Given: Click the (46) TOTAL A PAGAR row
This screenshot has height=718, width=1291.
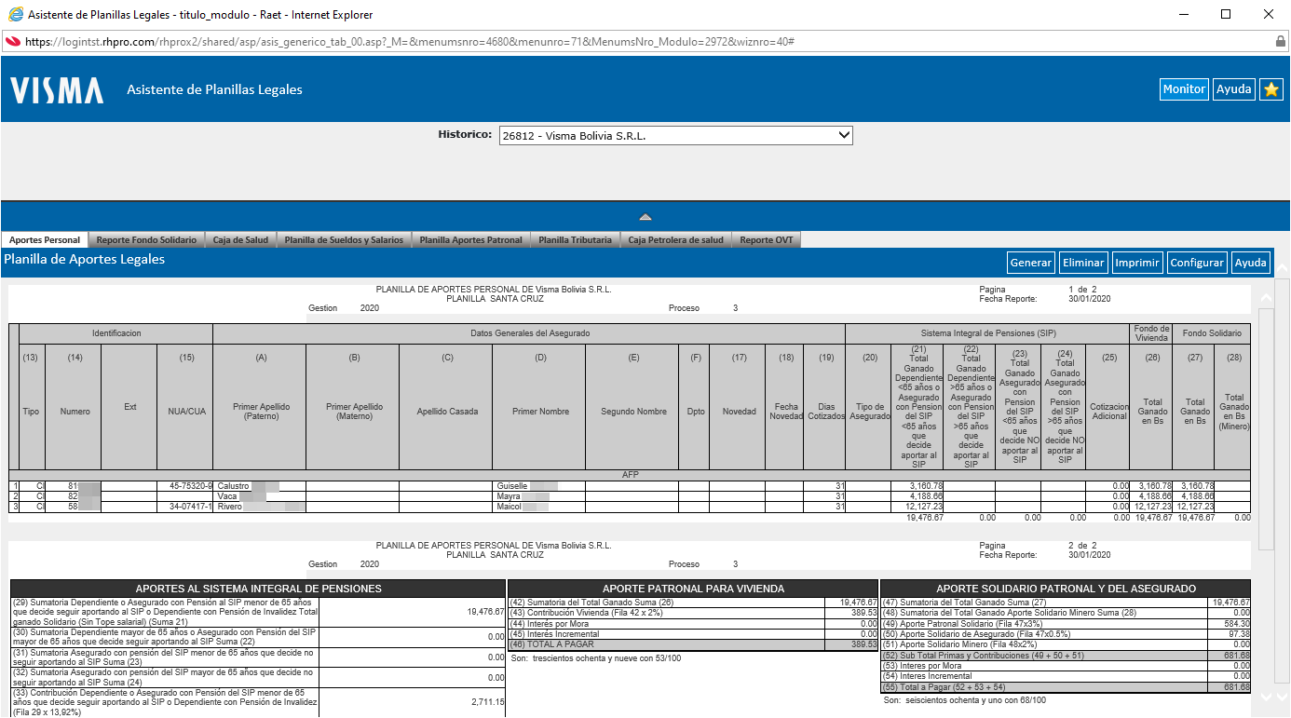Looking at the screenshot, I should (x=693, y=644).
